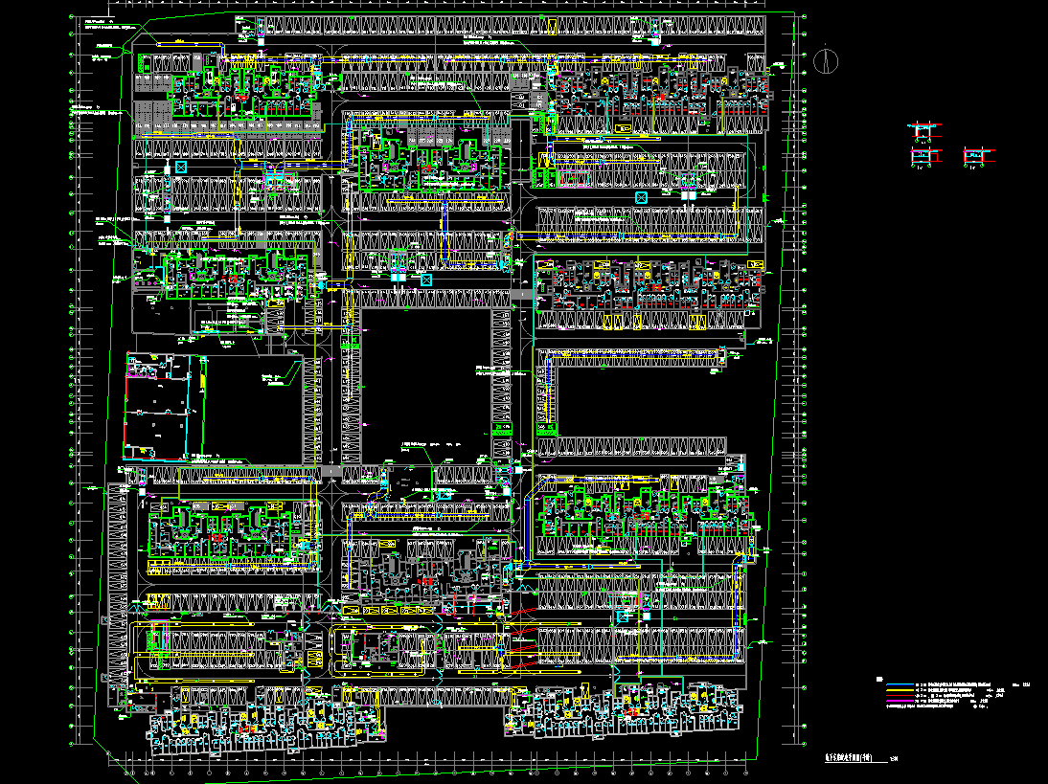Click the scale text beside the drawing title
This screenshot has width=1048, height=784.
click(894, 759)
